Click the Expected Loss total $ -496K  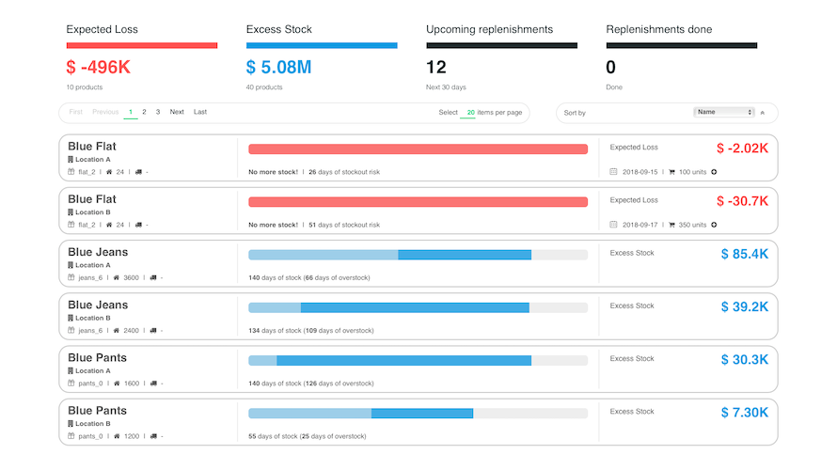[98, 68]
